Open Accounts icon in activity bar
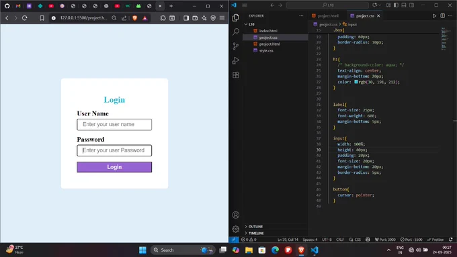Screen dimensions: 457x257 [236, 215]
